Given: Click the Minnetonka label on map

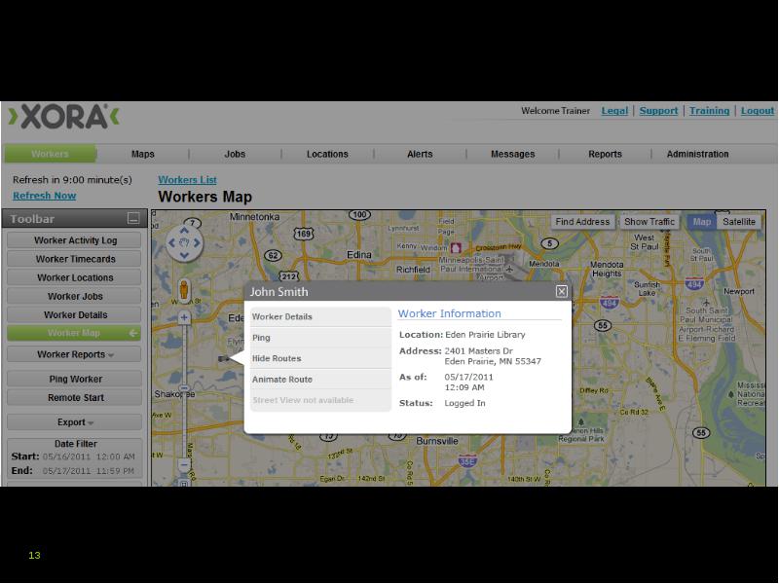Looking at the screenshot, I should [x=254, y=217].
